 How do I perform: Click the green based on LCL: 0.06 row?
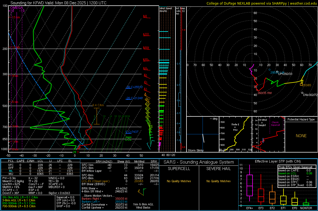[295, 173]
